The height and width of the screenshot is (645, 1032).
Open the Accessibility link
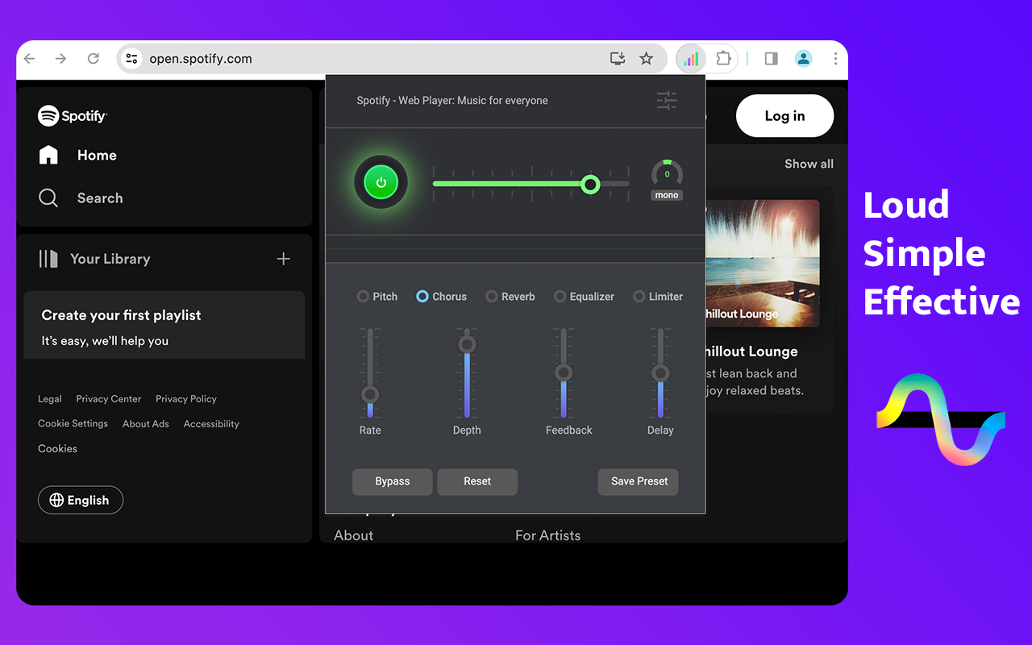tap(211, 424)
